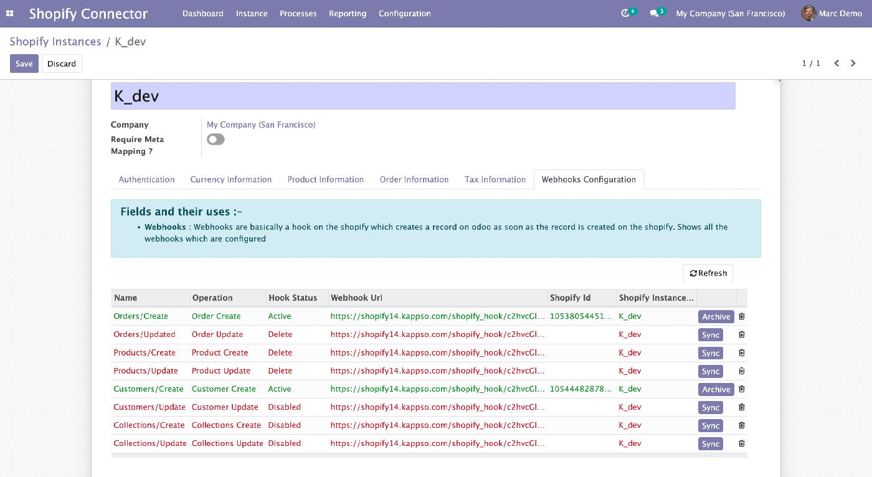Go to the previous record arrow
The image size is (872, 477).
pos(836,64)
